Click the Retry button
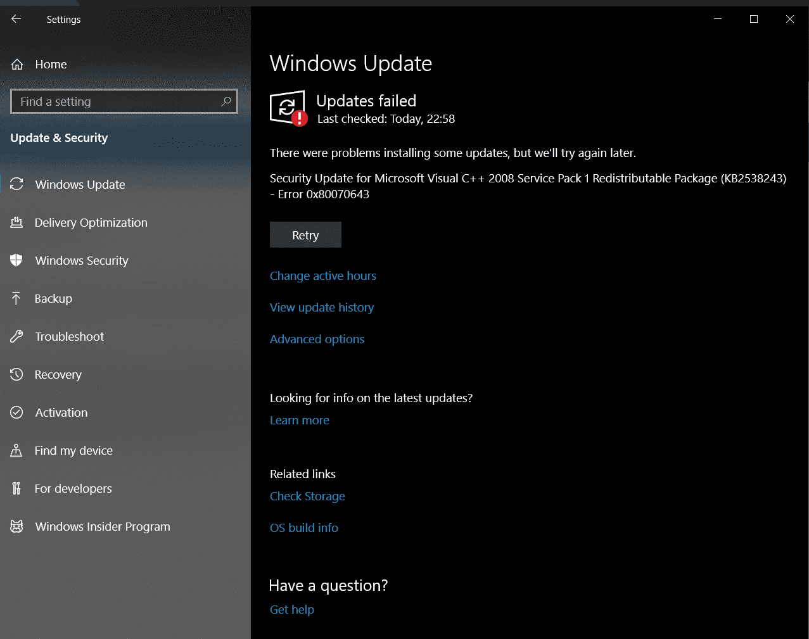Image resolution: width=809 pixels, height=639 pixels. coord(305,235)
